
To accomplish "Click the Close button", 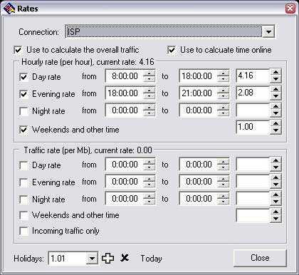I will point(260,258).
